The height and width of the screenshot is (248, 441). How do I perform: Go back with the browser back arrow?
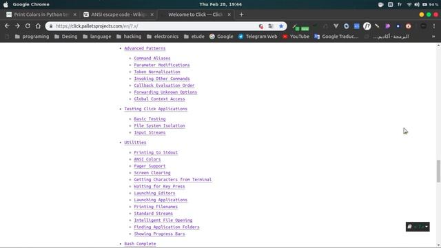(x=7, y=26)
